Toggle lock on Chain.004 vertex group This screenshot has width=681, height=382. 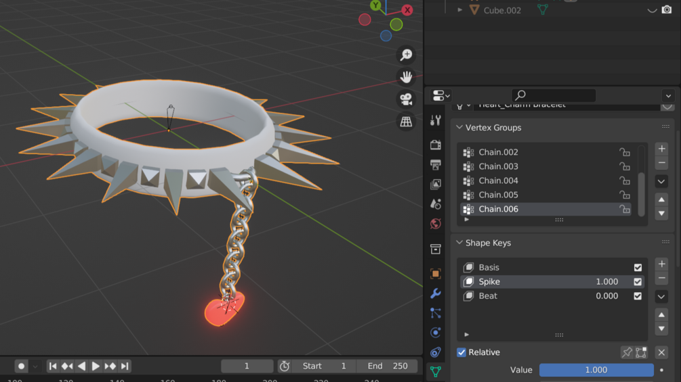(x=625, y=181)
